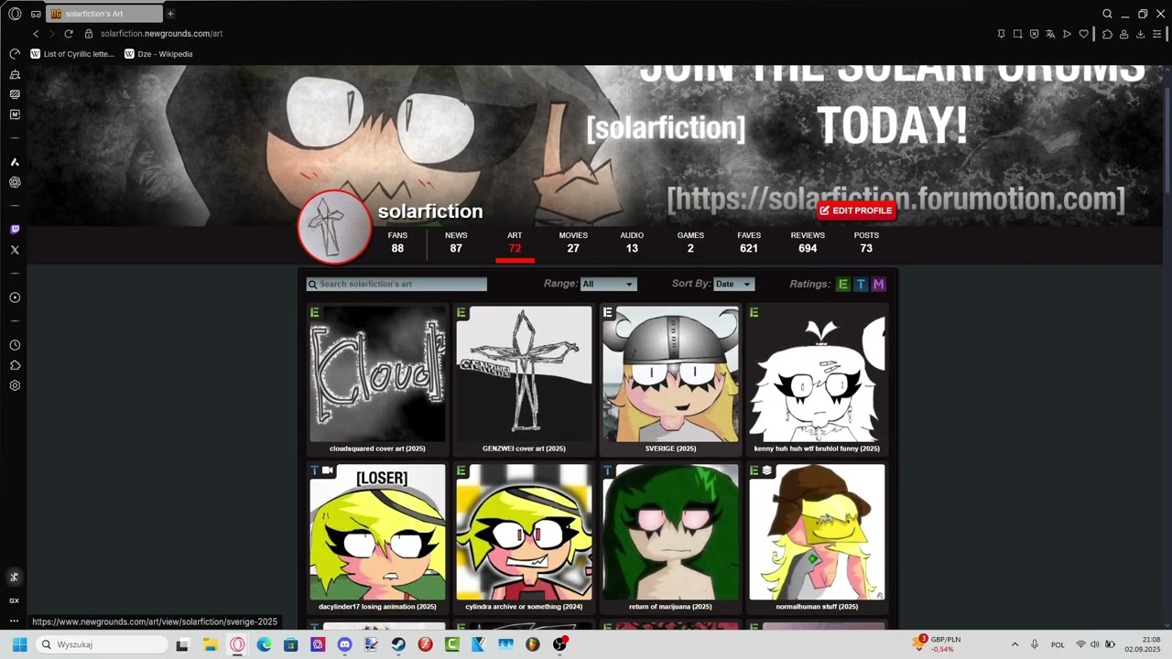Viewport: 1172px width, 659px height.
Task: Open My Flow send icon
Action: [1067, 34]
